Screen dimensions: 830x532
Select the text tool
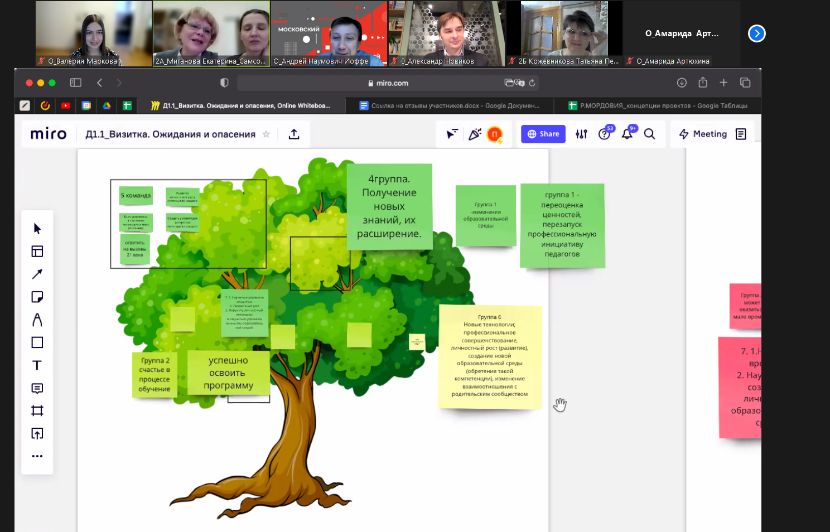pyautogui.click(x=37, y=365)
